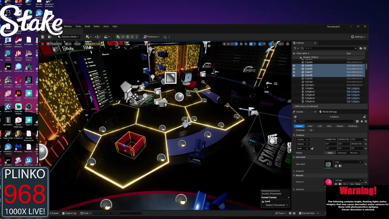Click the pink DaOrage material thumbnail
The width and height of the screenshot is (389, 219).
[x=328, y=182]
